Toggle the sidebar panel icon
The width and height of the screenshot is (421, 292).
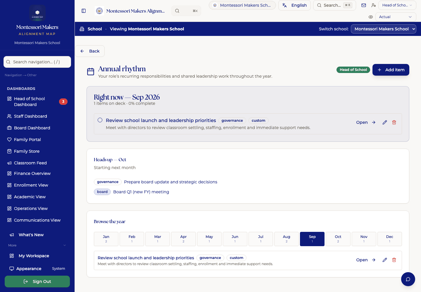pos(84,11)
